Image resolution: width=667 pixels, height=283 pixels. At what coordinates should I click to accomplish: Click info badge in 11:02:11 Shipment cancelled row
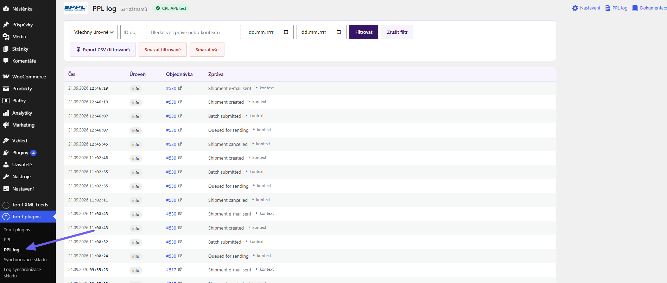tap(136, 200)
